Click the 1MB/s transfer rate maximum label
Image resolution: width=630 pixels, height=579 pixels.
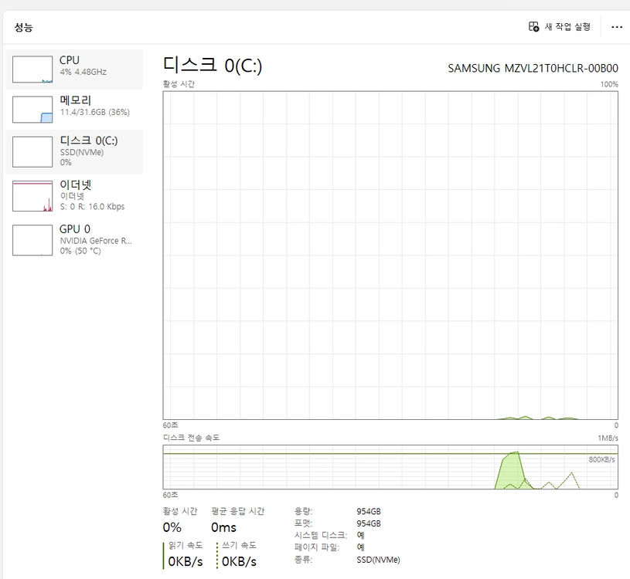[608, 438]
